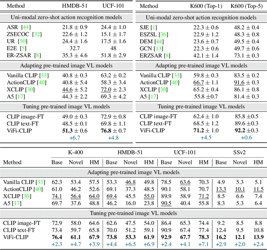Select the +7.1 gain under UCF-101 HM
Image resolution: width=267 pixels, height=250 pixels.
tap(204, 243)
